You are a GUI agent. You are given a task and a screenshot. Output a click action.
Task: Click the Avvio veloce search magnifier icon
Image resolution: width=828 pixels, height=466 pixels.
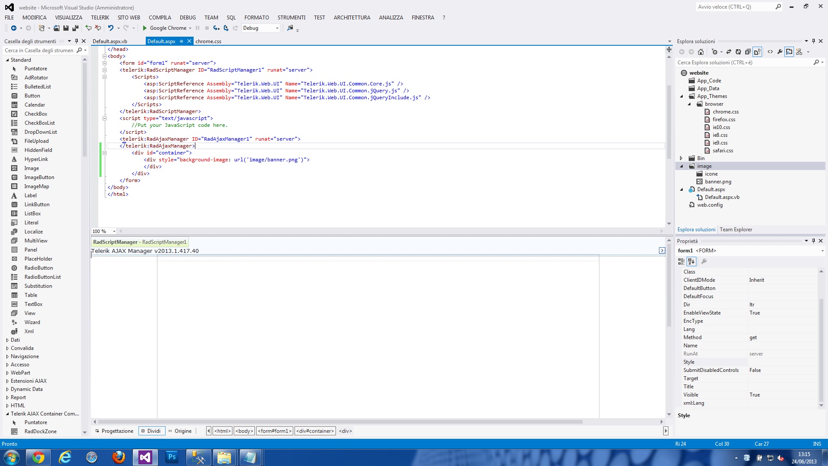pos(778,7)
